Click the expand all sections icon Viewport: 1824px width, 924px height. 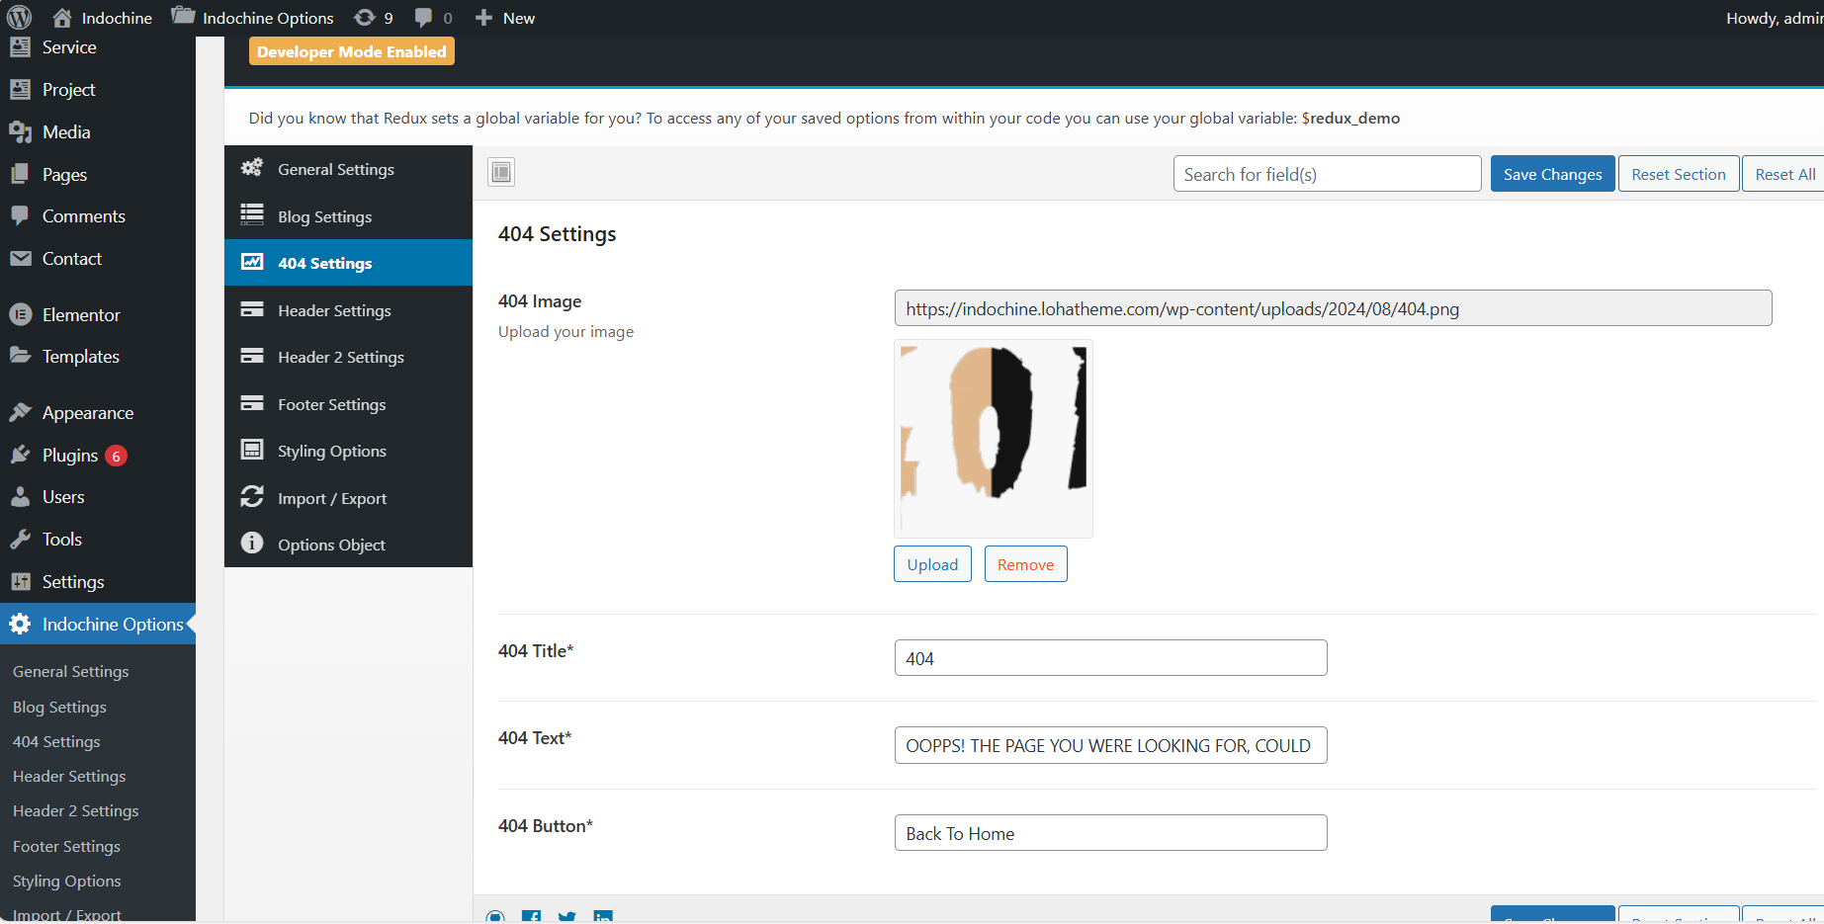tap(501, 173)
